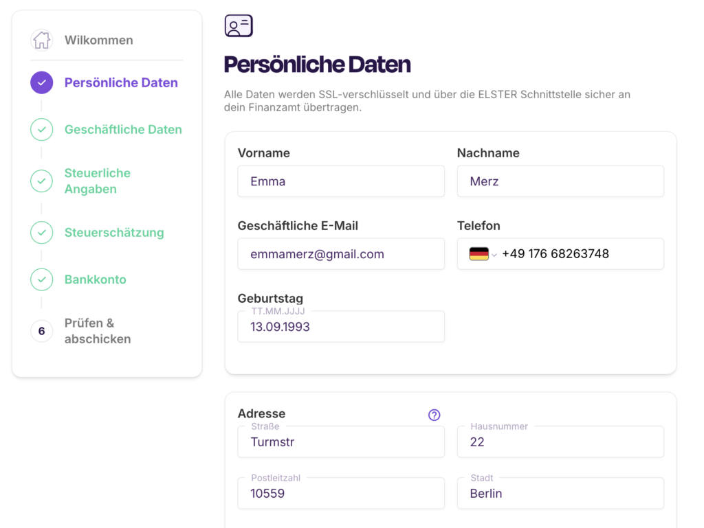Click the ID card icon above the heading
Image resolution: width=704 pixels, height=528 pixels.
click(239, 25)
